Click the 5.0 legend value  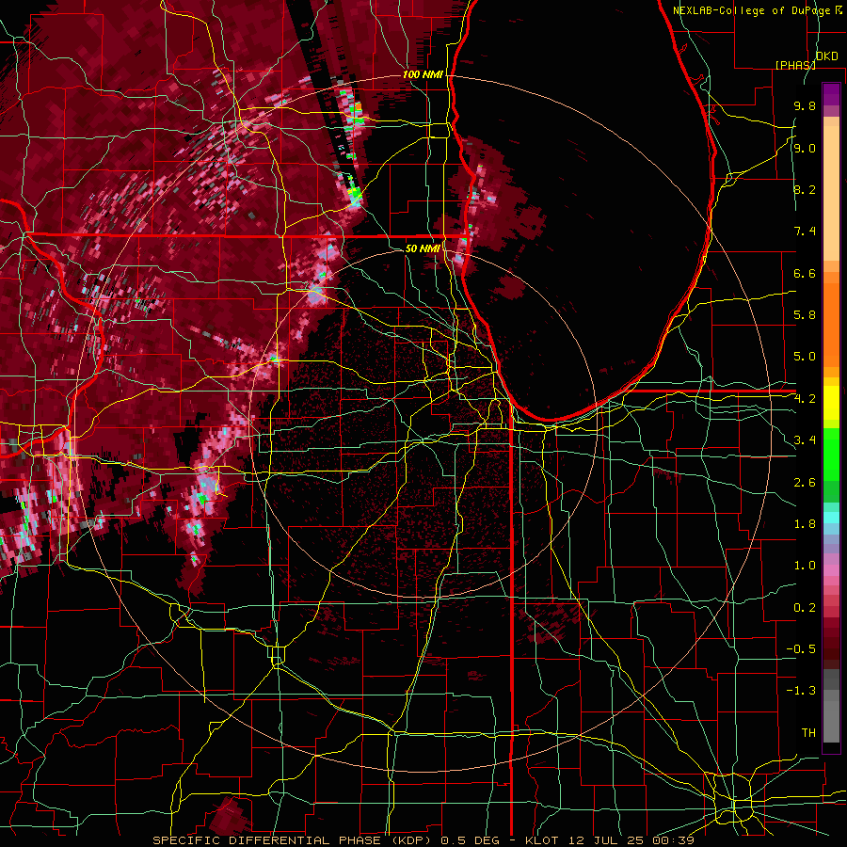[x=805, y=357]
